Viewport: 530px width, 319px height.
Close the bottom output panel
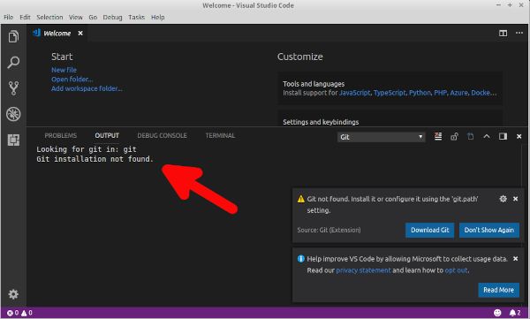click(x=519, y=136)
